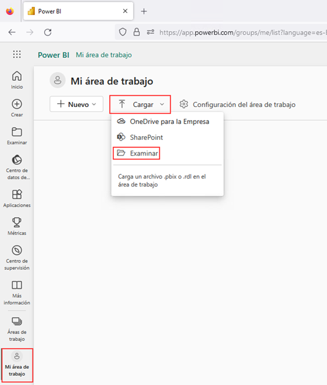Click the site security padlock icon

pos(137,32)
